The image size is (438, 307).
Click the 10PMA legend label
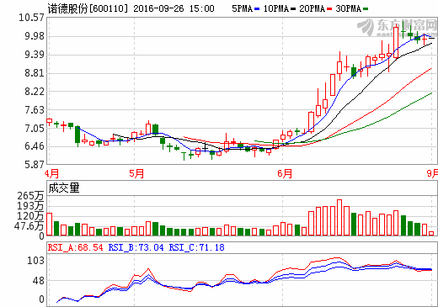point(276,8)
